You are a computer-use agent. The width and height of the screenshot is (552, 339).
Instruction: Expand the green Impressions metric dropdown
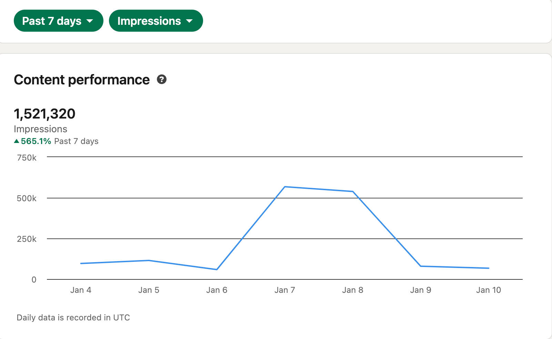pos(155,21)
